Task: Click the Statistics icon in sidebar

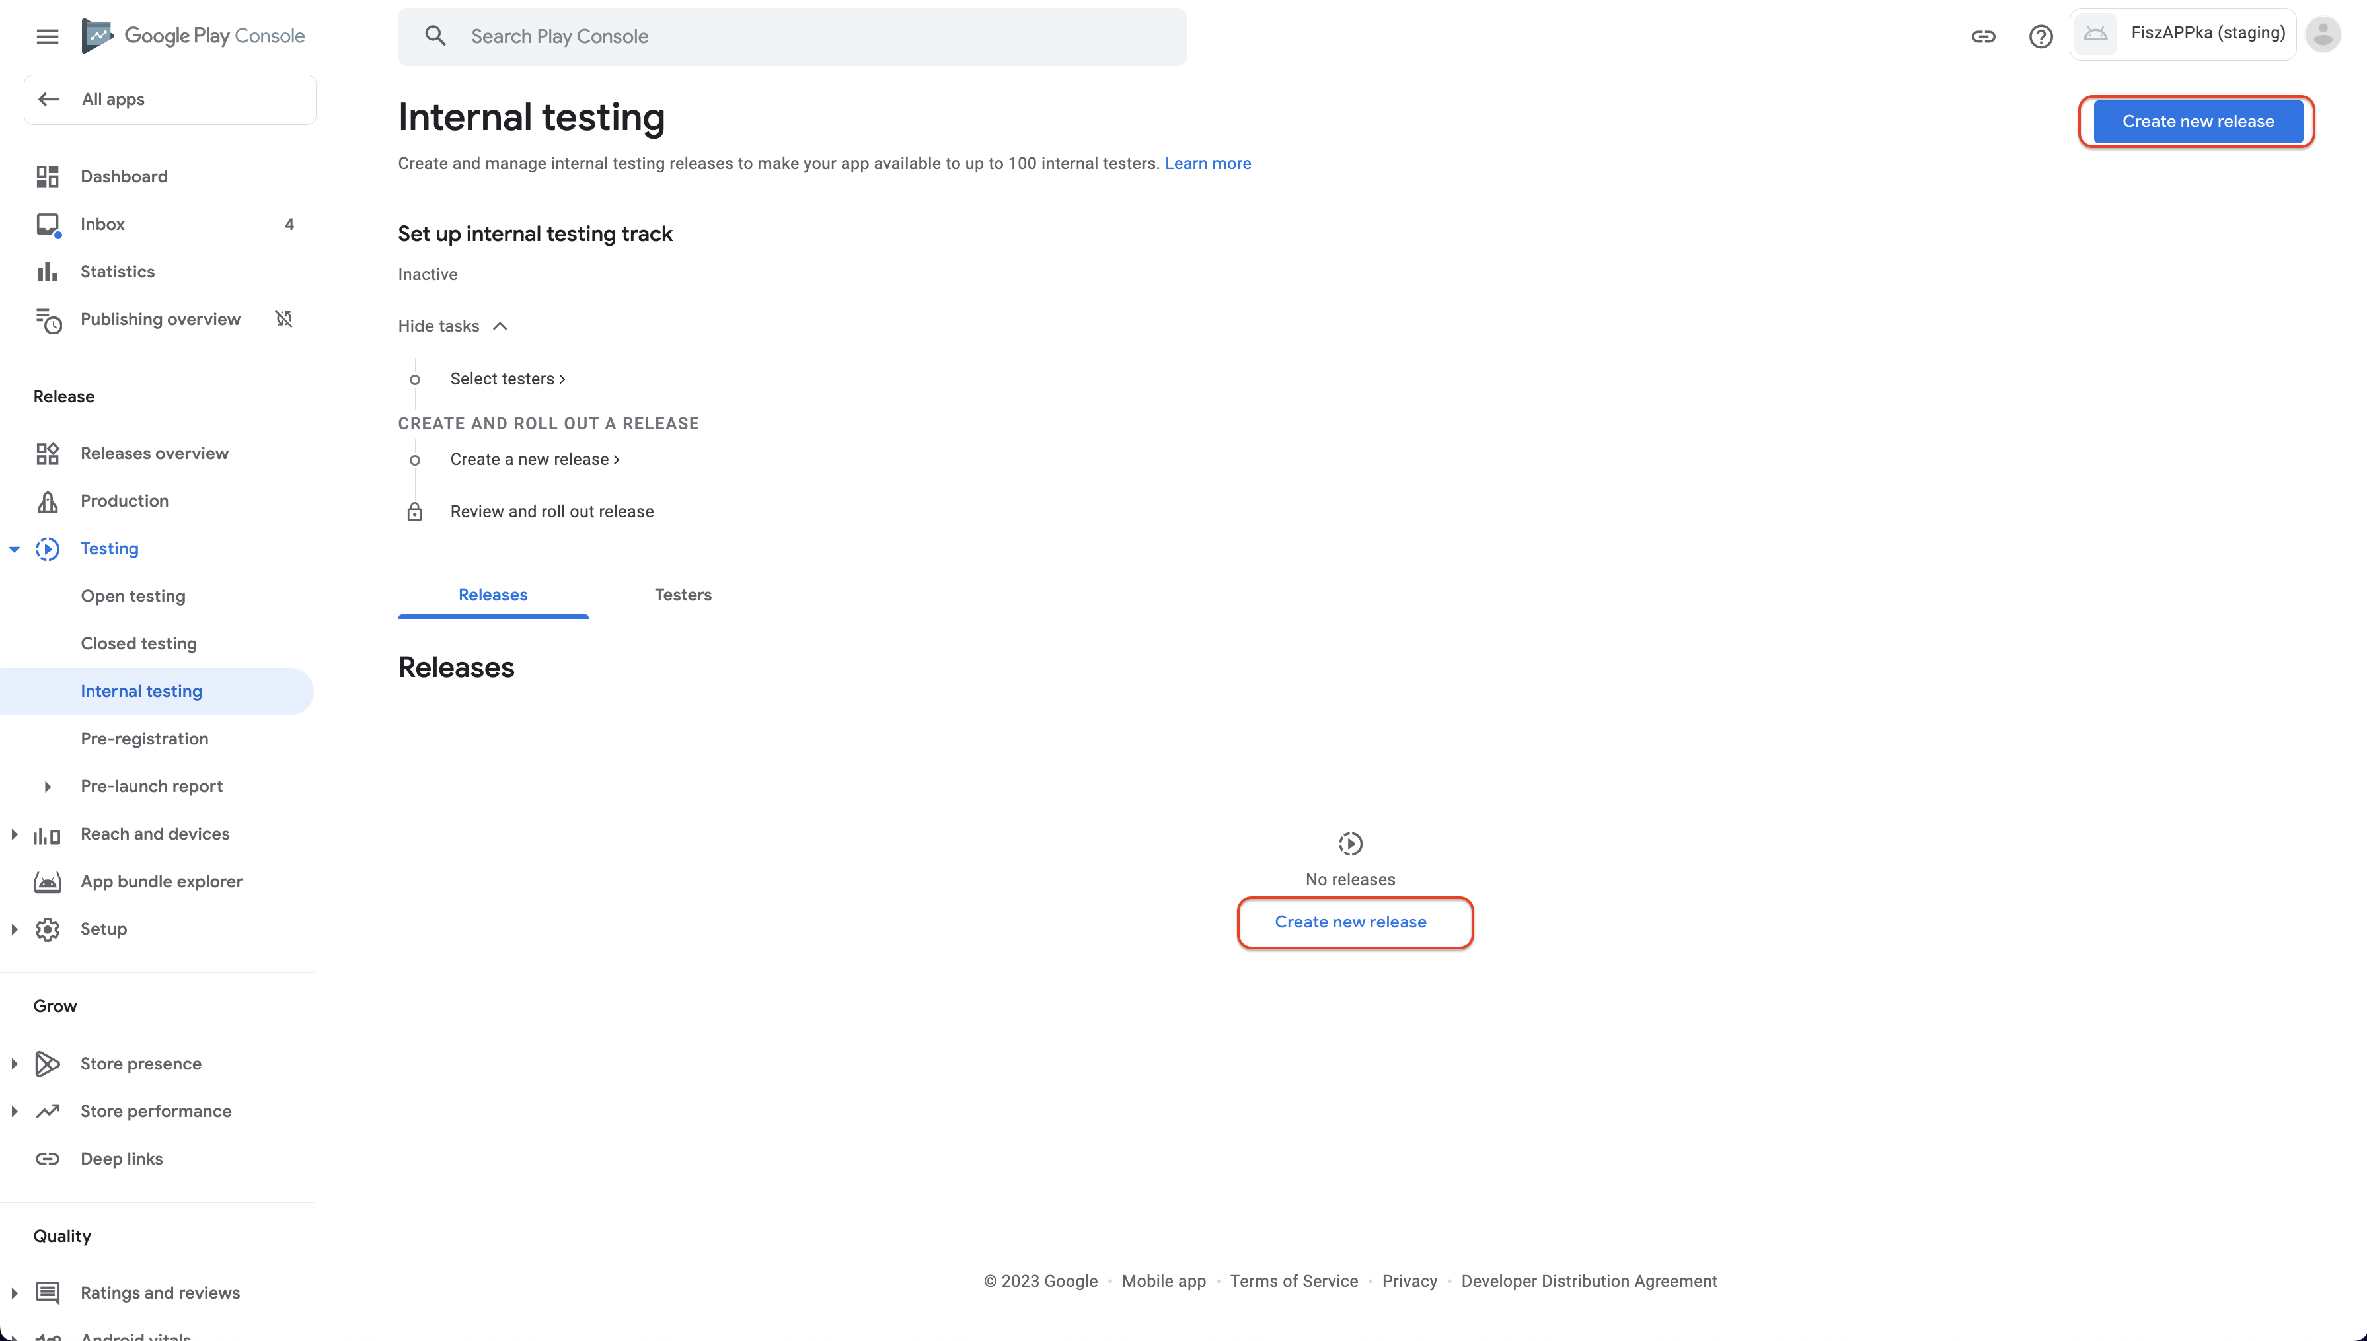Action: [47, 272]
